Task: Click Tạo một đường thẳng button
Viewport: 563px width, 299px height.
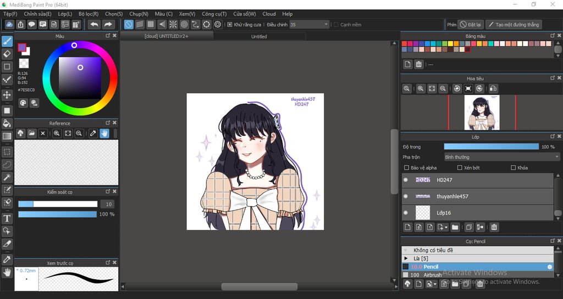Action: [514, 24]
